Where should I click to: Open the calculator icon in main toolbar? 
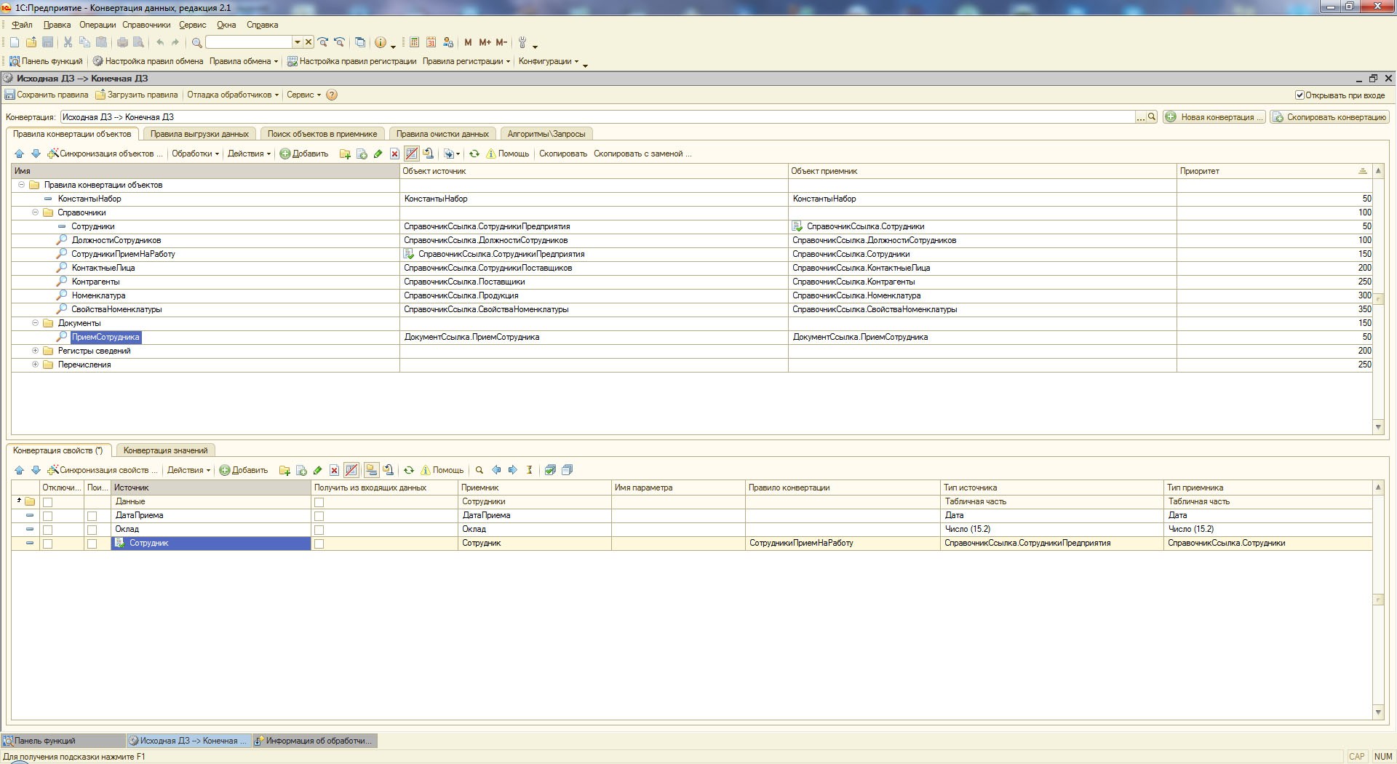point(414,42)
